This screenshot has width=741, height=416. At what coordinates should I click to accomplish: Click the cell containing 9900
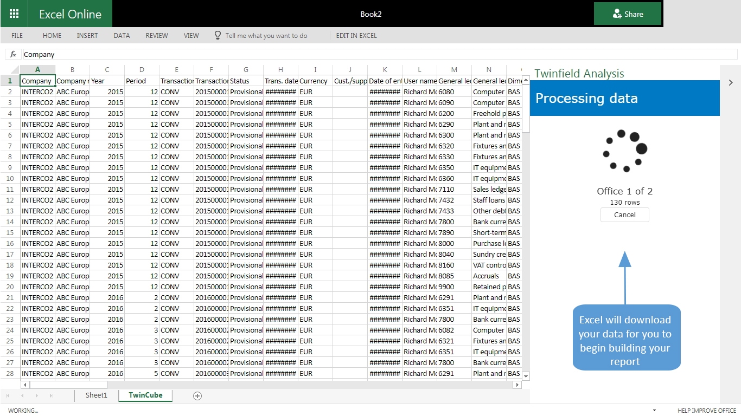[454, 287]
